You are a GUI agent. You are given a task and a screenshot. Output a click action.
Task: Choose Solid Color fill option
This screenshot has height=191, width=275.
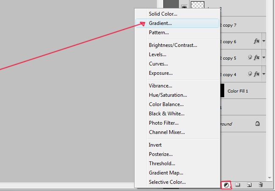tap(177, 14)
